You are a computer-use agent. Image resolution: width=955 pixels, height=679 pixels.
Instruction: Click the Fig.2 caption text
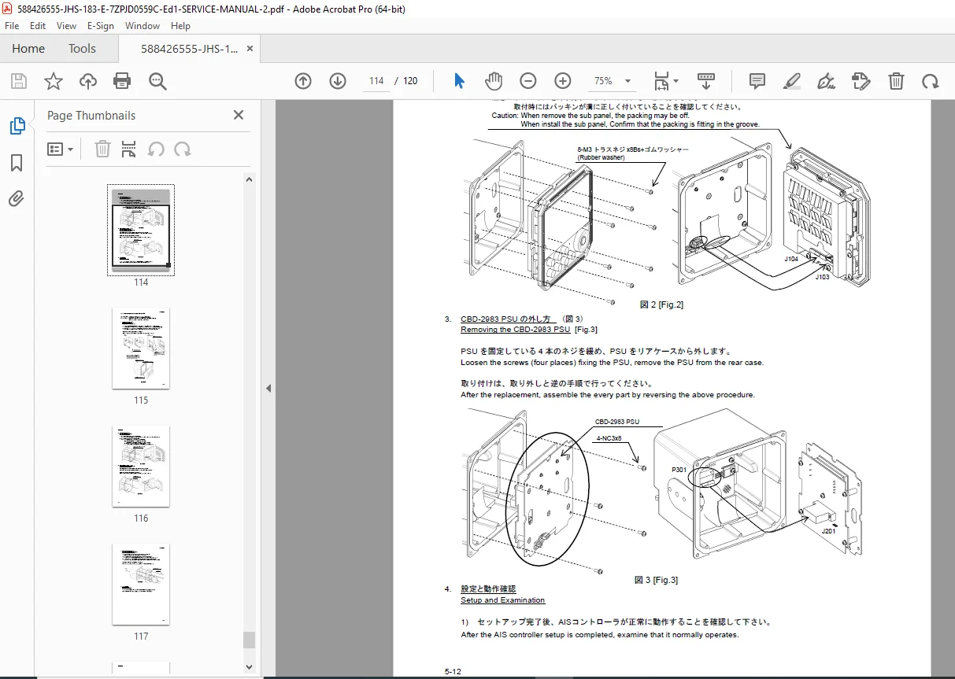[661, 304]
